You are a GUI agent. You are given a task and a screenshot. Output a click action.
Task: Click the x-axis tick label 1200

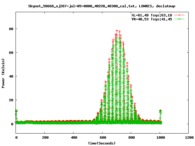pos(189,137)
